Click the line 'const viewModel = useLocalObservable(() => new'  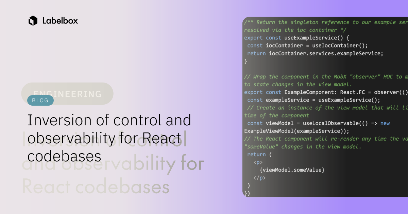pyautogui.click(x=319, y=123)
